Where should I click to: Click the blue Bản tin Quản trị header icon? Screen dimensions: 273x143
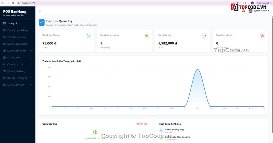tap(42, 22)
